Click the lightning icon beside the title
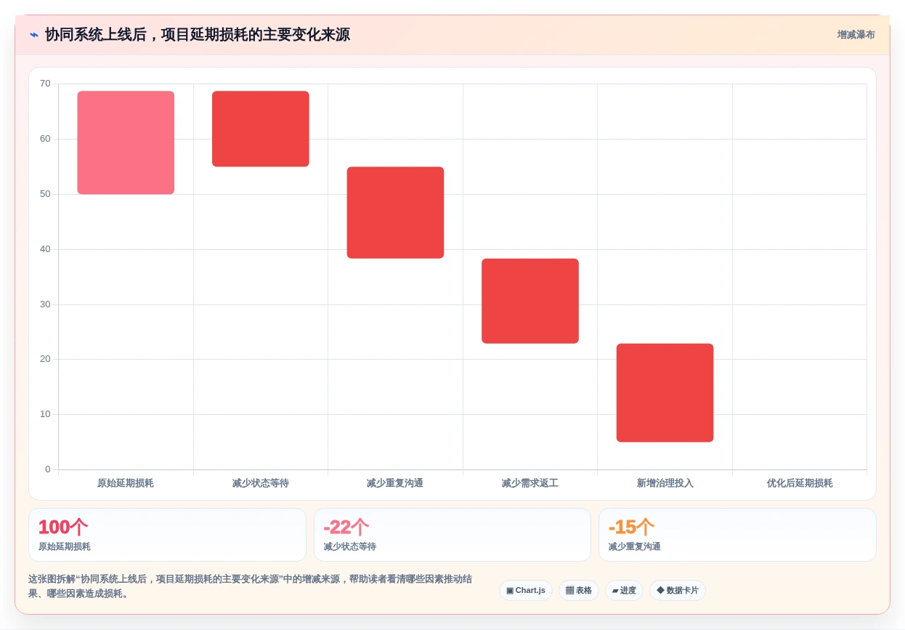Screen dimensions: 905x630 coord(34,34)
